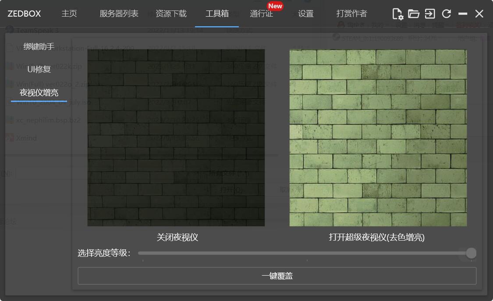Click the red New badge
This screenshot has height=301, width=493.
275,6
